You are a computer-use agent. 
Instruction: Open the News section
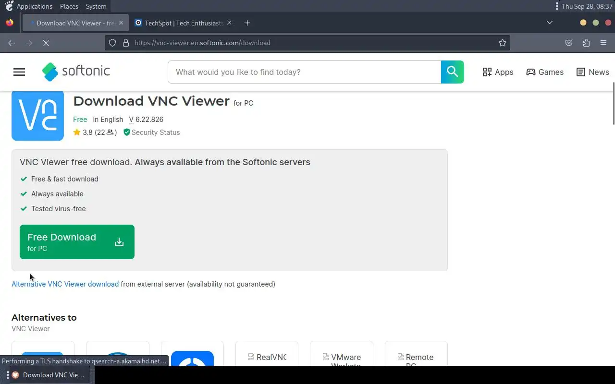592,72
